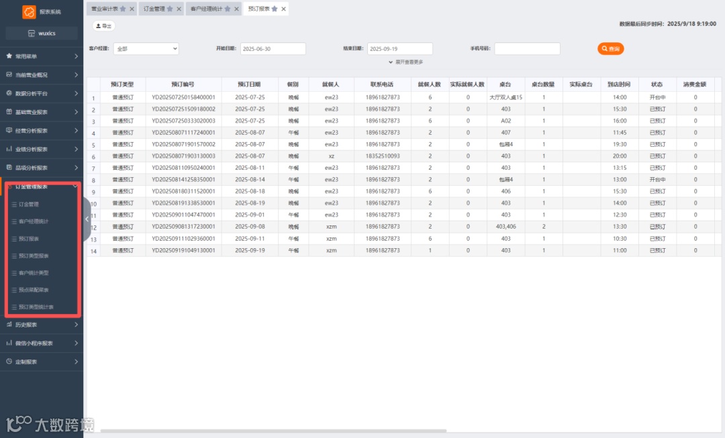Screen dimensions: 725x438
Task: Click the store icon beside wuxics
Action: 32,34
